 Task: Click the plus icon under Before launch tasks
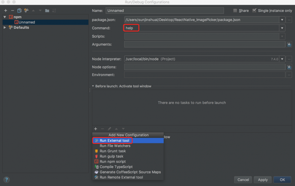click(95, 129)
